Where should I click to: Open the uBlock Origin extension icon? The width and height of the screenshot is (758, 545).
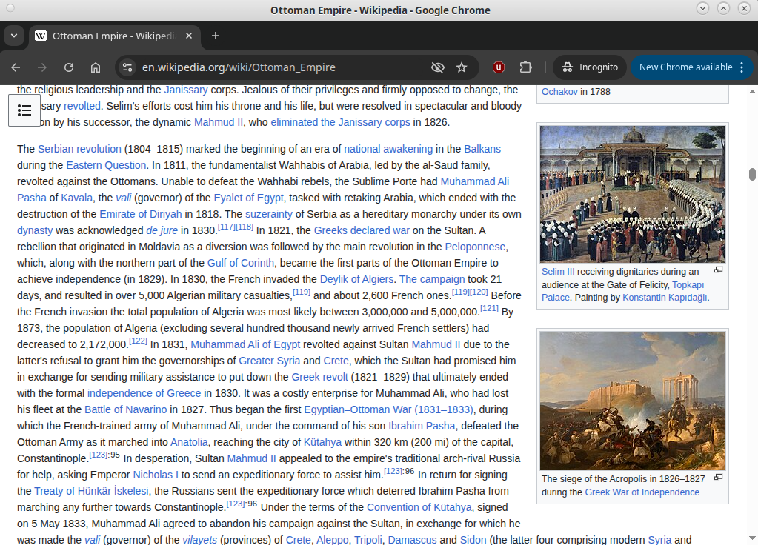(499, 67)
